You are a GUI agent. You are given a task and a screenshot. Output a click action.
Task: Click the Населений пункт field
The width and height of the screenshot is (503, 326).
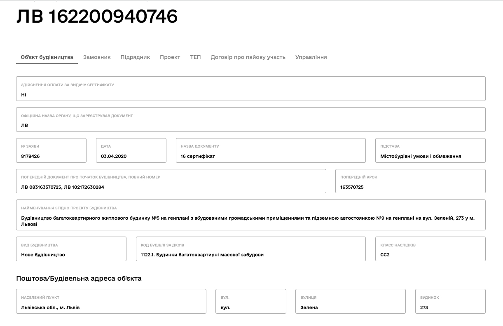coord(111,301)
